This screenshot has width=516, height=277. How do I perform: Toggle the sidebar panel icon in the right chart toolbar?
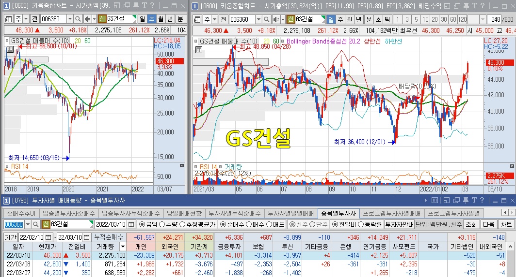(197, 19)
